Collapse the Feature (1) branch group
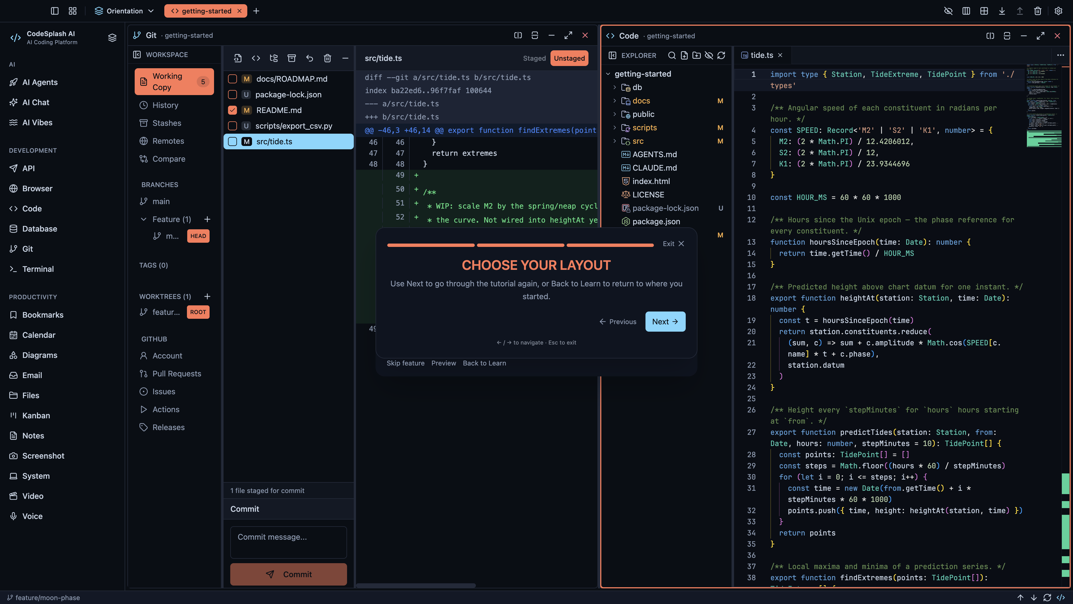This screenshot has width=1073, height=604. point(143,219)
